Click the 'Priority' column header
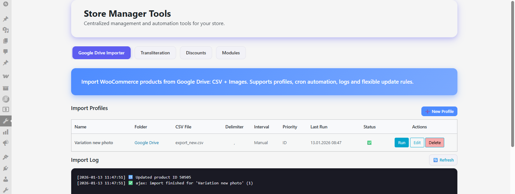The image size is (515, 194). [x=290, y=127]
